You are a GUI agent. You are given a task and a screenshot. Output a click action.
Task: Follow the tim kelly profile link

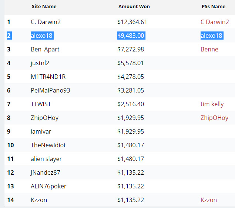pyautogui.click(x=212, y=104)
